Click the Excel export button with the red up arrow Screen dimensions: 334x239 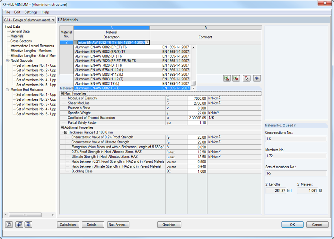(x=227, y=78)
